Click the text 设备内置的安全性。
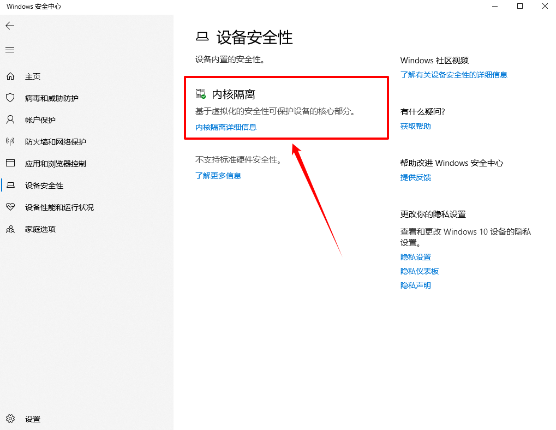 [x=231, y=59]
